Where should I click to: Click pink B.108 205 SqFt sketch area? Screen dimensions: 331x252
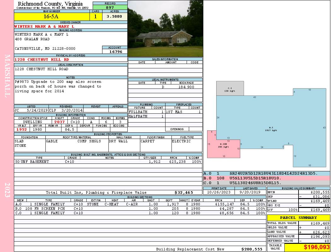coord(223,146)
